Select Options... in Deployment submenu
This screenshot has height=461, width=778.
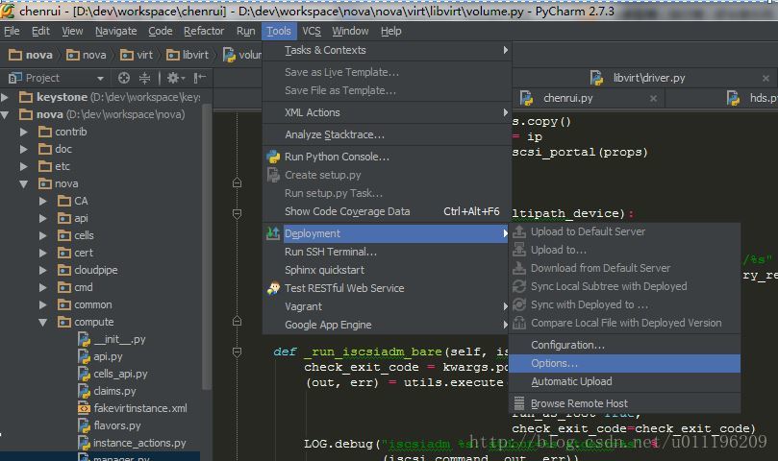pyautogui.click(x=625, y=363)
